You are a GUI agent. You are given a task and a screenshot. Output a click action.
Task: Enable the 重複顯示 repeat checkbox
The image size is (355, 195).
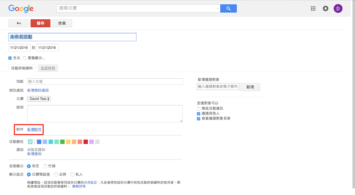[x=25, y=58]
